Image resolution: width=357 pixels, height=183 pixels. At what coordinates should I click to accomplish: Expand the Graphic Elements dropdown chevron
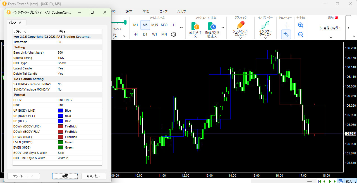pos(240,38)
